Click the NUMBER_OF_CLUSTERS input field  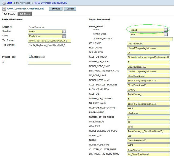pos(148,99)
